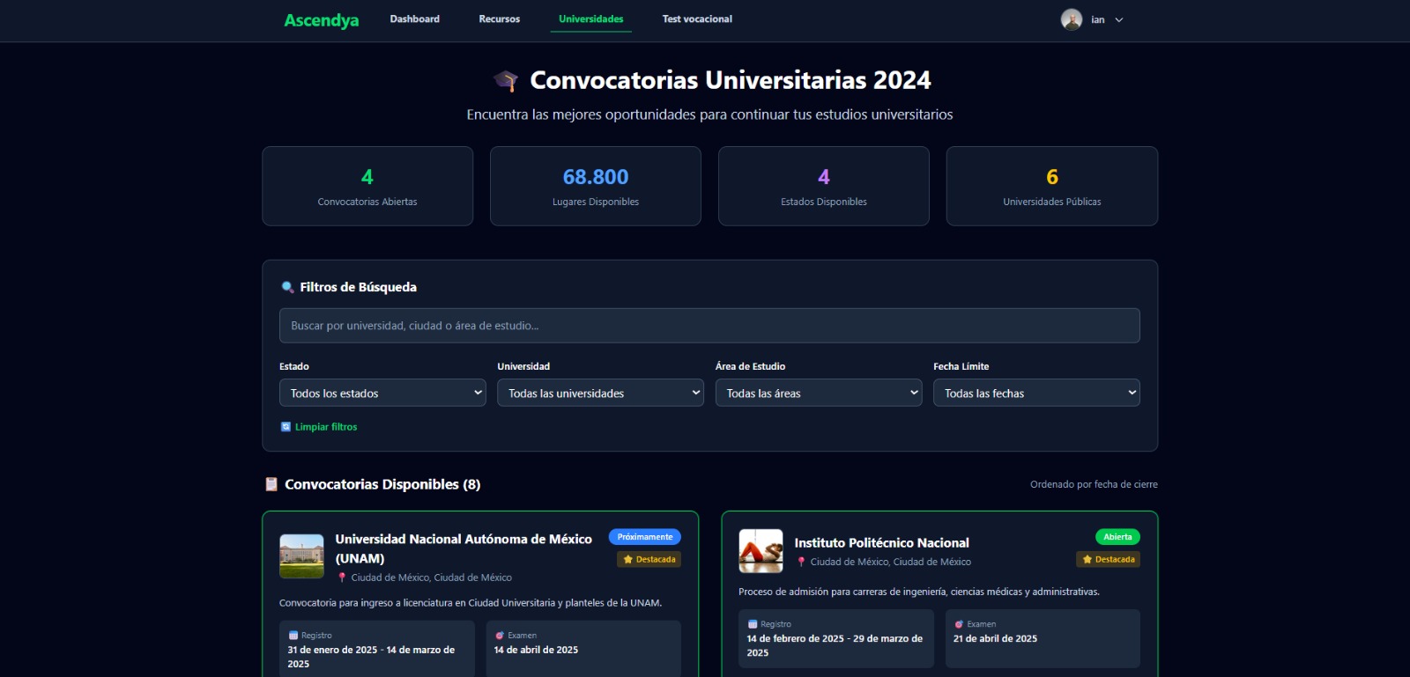1410x677 pixels.
Task: Open the Dashboard nav item
Action: 414,19
